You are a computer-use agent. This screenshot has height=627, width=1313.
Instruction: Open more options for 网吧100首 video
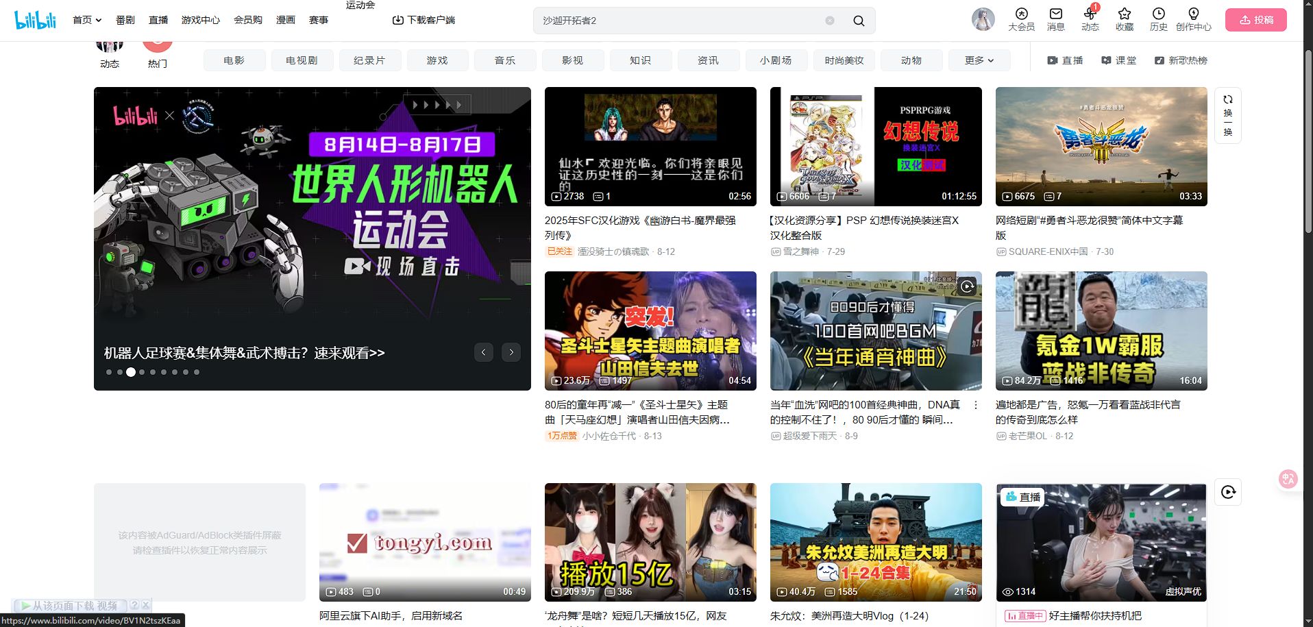pyautogui.click(x=976, y=405)
